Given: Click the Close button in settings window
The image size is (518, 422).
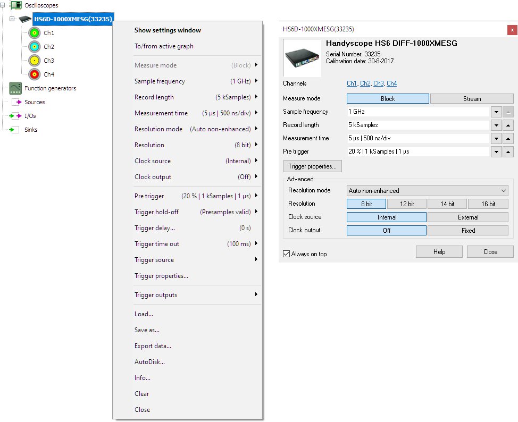Looking at the screenshot, I should 490,251.
